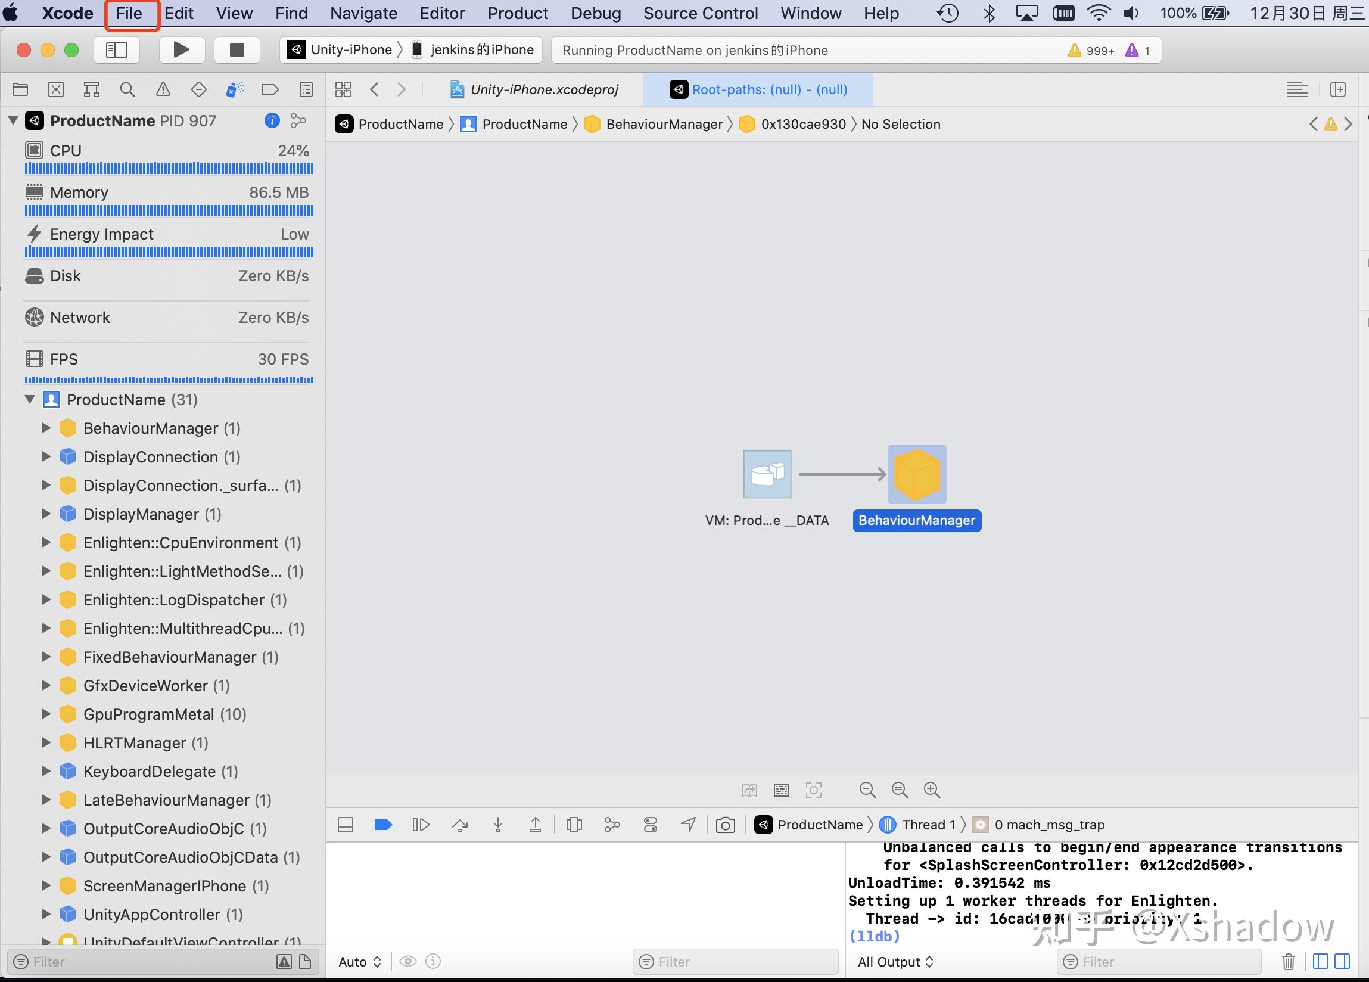Take a screenshot via the debug bar camera
Viewport: 1369px width, 982px height.
(x=726, y=825)
